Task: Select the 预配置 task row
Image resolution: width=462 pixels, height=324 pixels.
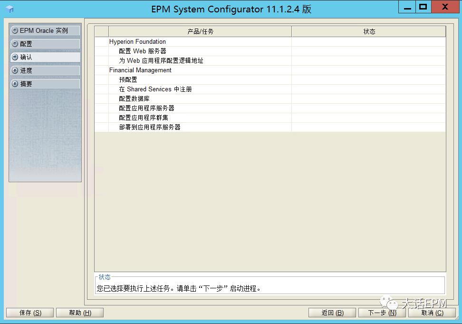Action: [x=270, y=79]
